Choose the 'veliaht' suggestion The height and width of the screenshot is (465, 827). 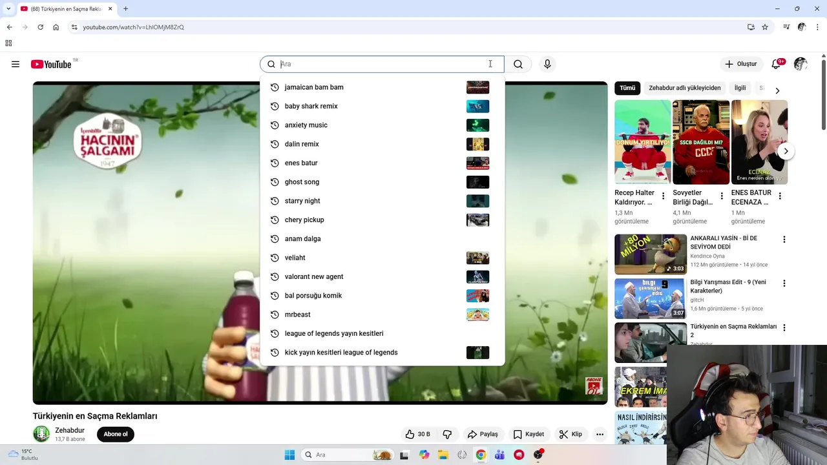click(x=382, y=258)
